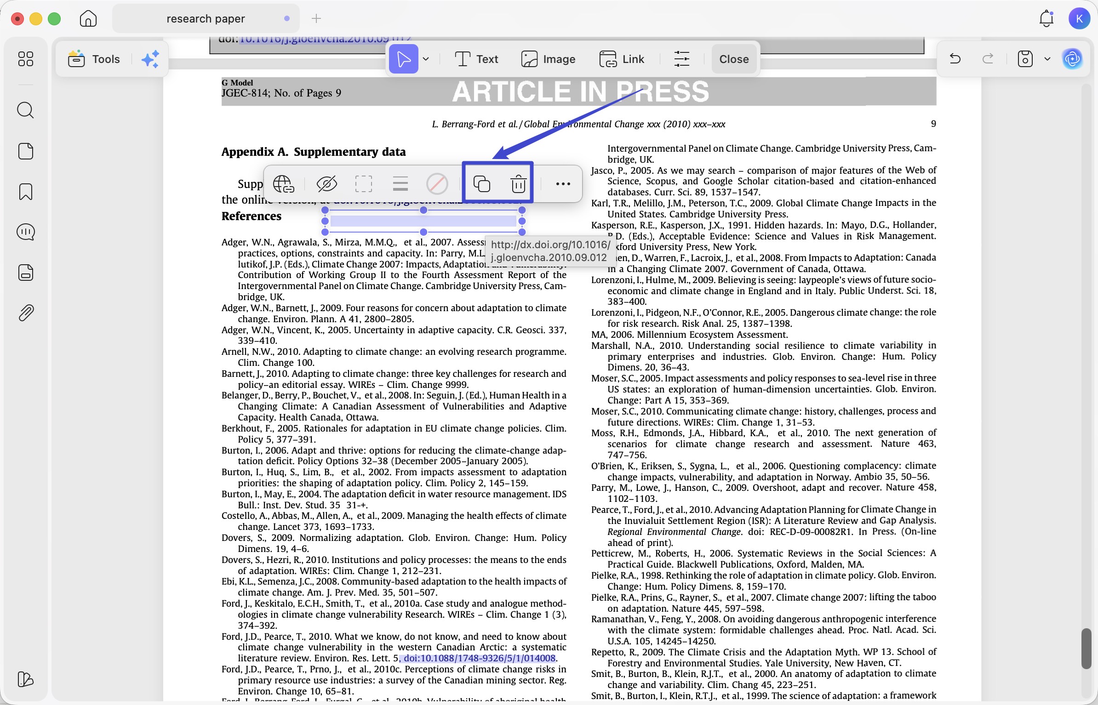The image size is (1098, 705).
Task: Toggle the invisible link eye icon
Action: 327,184
